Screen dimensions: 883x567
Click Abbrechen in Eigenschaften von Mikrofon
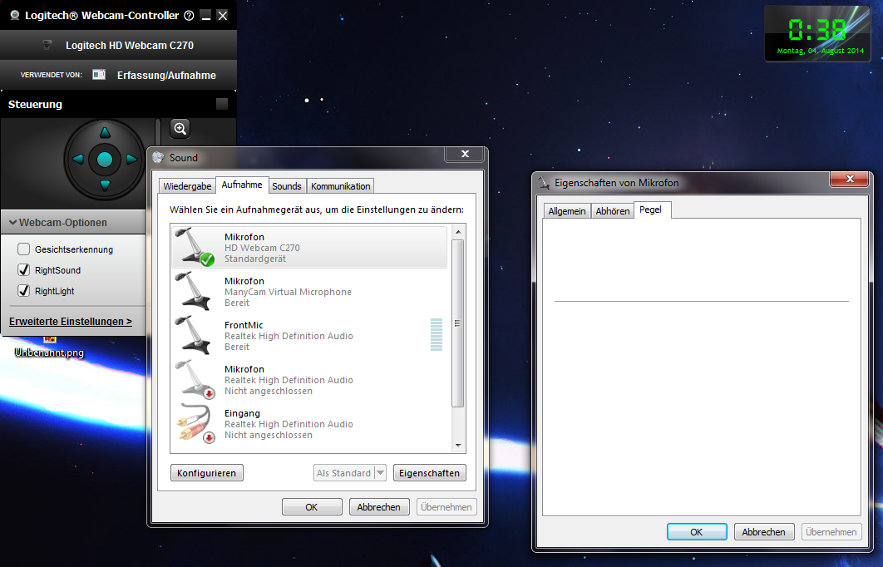pos(763,531)
